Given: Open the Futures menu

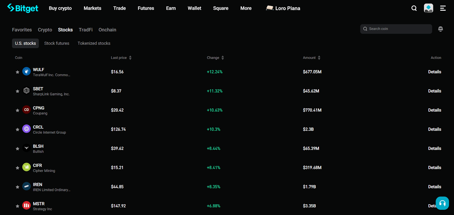Looking at the screenshot, I should point(146,8).
